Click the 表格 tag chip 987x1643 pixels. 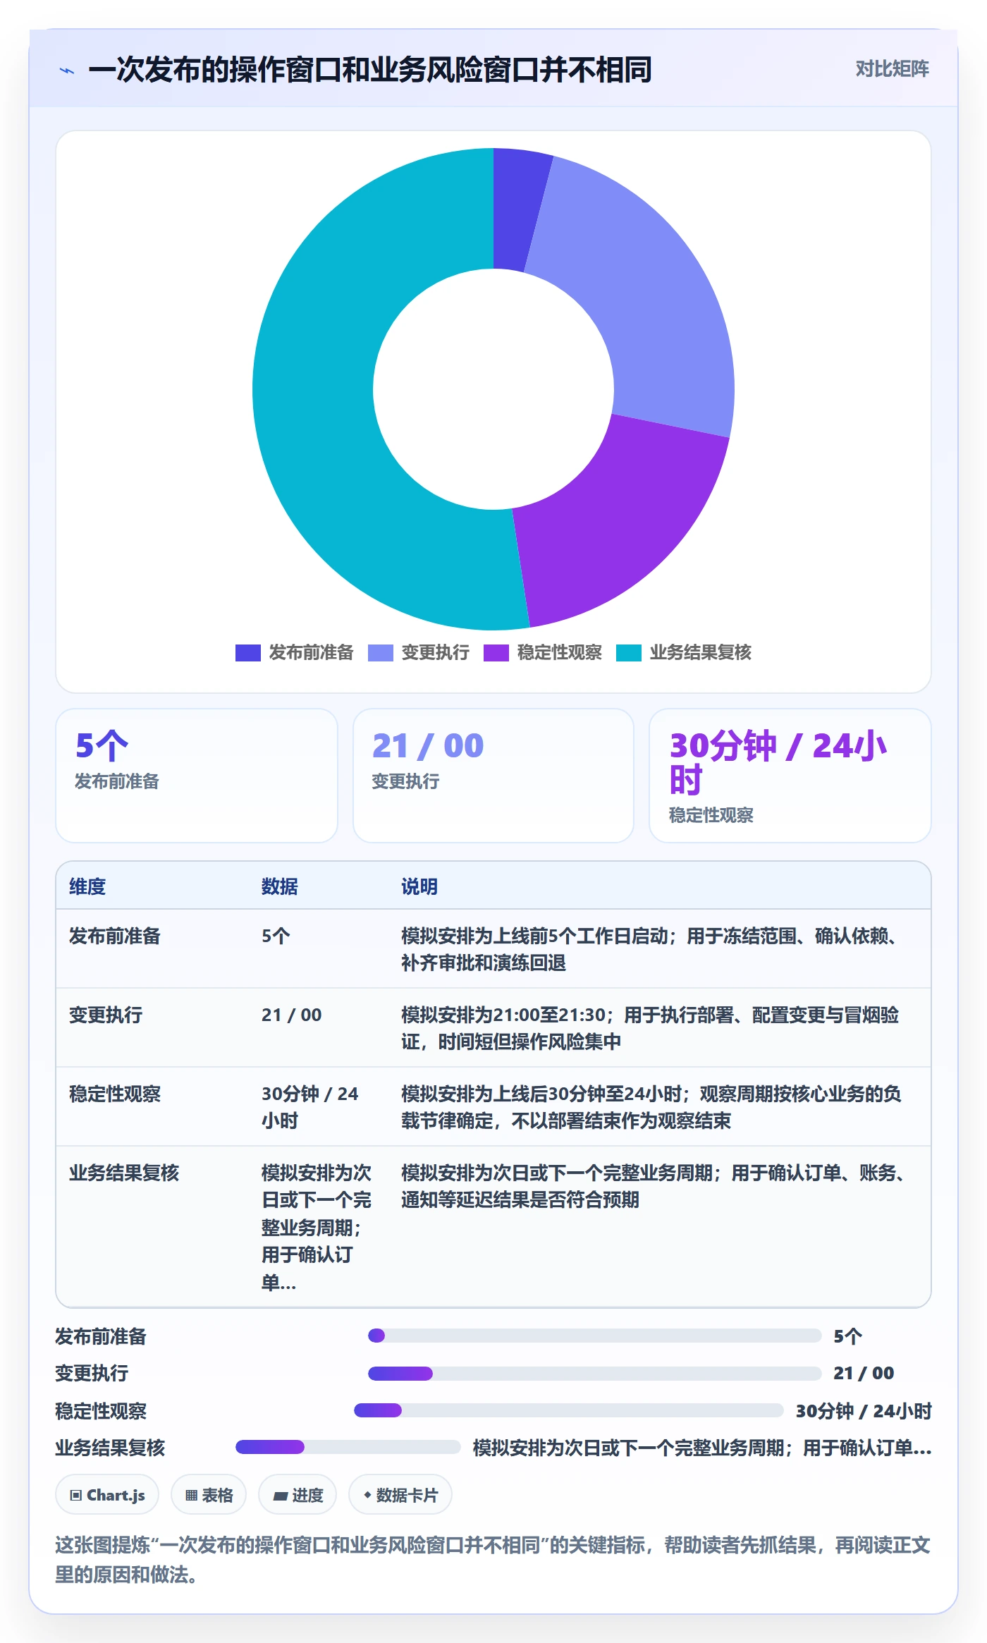[x=209, y=1494]
